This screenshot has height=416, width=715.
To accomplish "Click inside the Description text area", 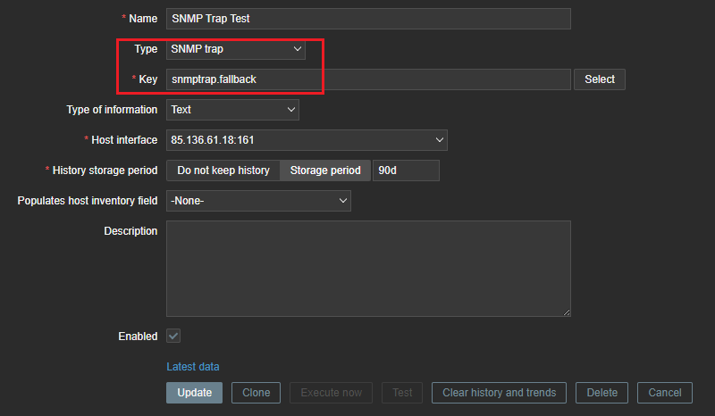I will tap(368, 268).
